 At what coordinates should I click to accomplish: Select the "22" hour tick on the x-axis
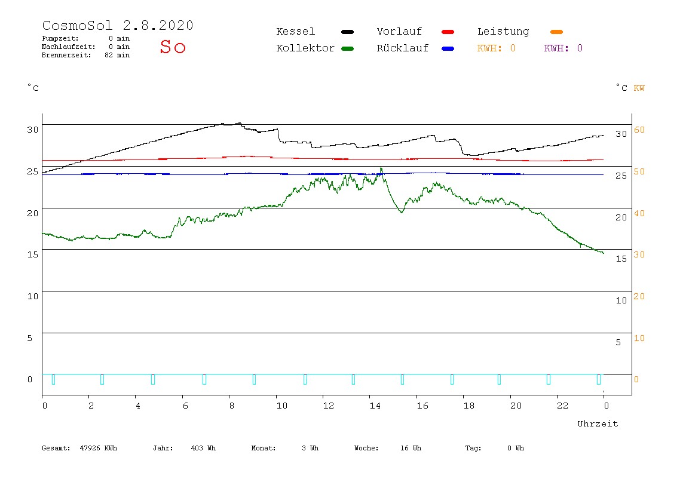(563, 406)
